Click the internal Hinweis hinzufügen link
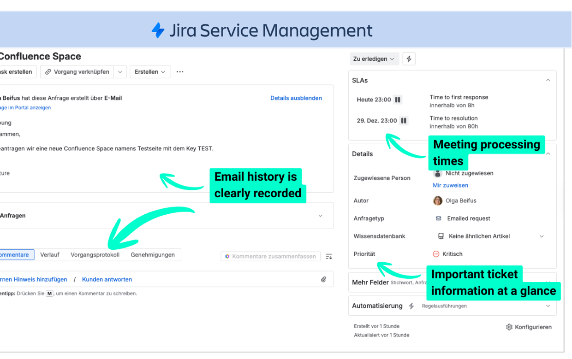Viewport: 572px width, 359px height. coord(34,279)
